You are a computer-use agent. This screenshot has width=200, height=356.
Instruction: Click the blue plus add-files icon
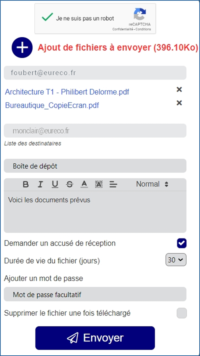(22, 48)
